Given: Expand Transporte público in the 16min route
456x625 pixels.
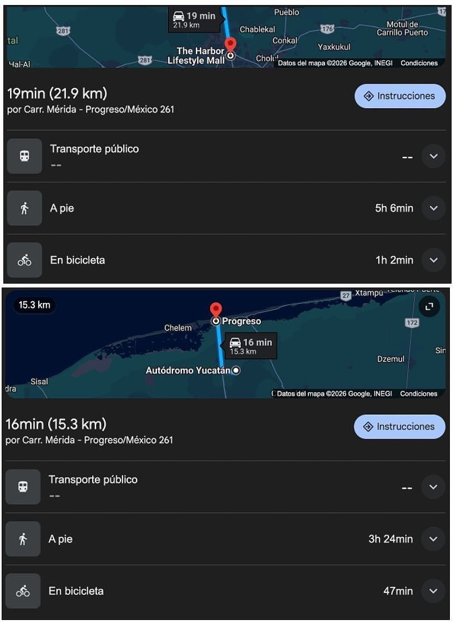Looking at the screenshot, I should [433, 487].
